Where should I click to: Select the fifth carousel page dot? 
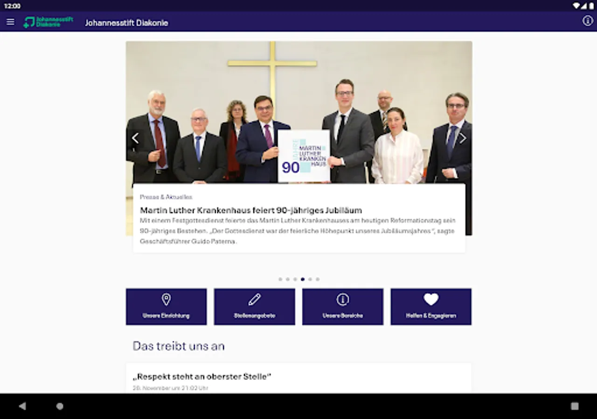pyautogui.click(x=310, y=279)
